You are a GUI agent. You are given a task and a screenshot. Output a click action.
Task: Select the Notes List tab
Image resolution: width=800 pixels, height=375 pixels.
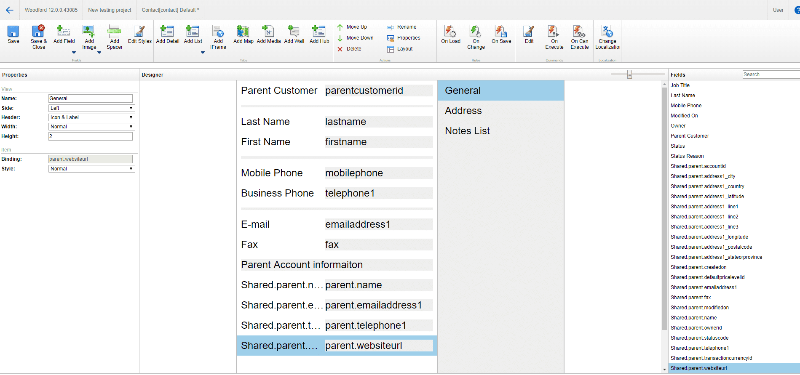467,131
